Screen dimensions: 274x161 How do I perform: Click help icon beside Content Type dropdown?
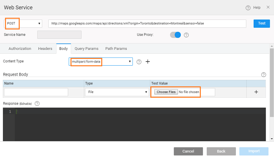[x=139, y=62]
